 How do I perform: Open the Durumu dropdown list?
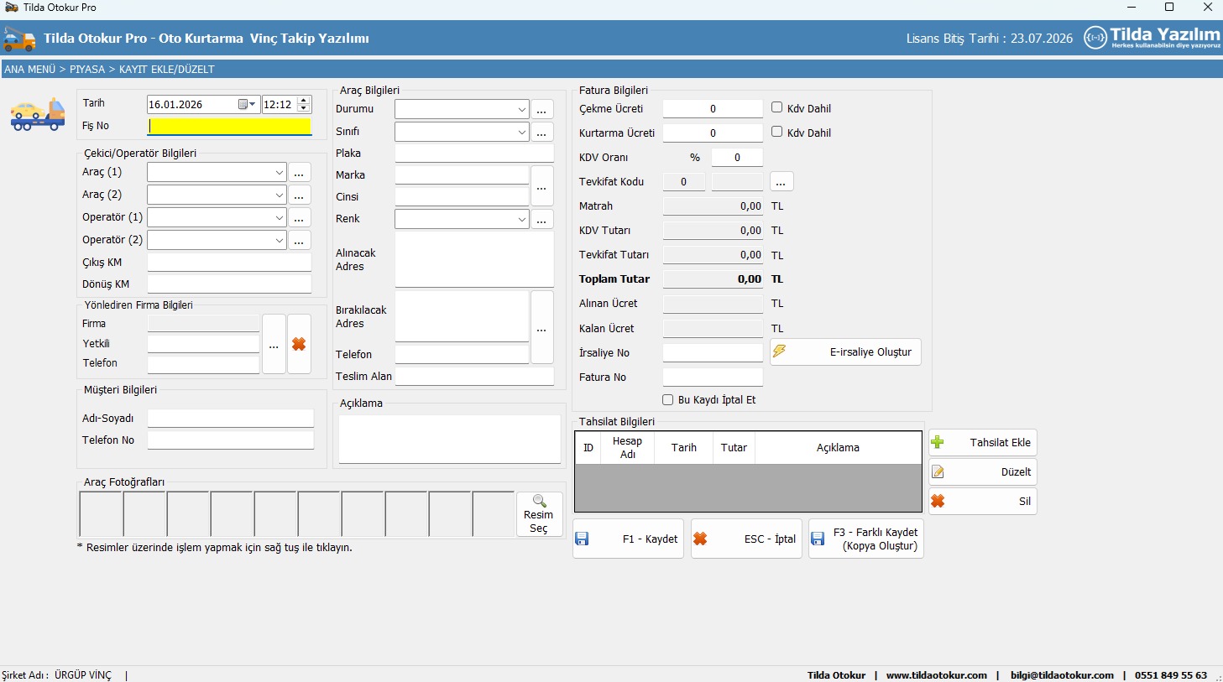point(521,110)
